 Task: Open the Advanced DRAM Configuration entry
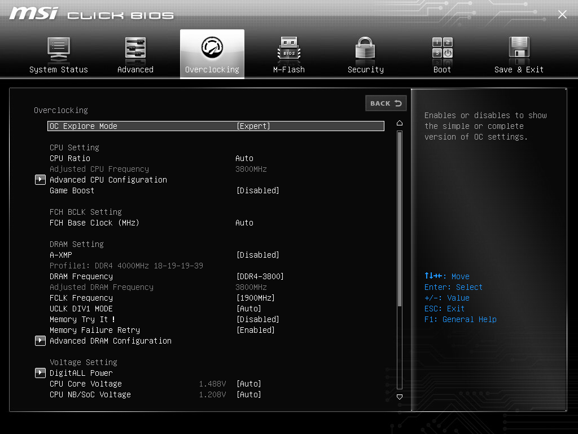point(111,341)
